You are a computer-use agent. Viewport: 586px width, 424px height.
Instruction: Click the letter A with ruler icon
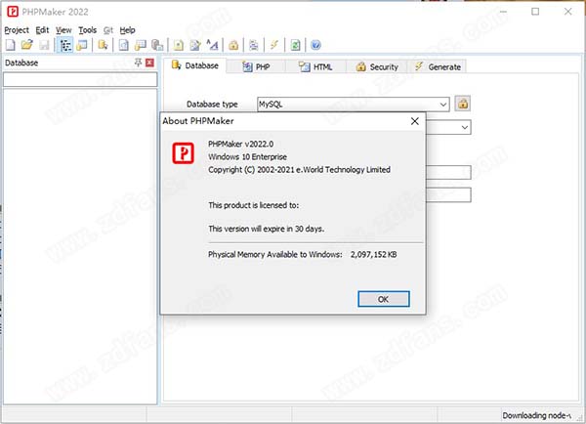(x=212, y=45)
